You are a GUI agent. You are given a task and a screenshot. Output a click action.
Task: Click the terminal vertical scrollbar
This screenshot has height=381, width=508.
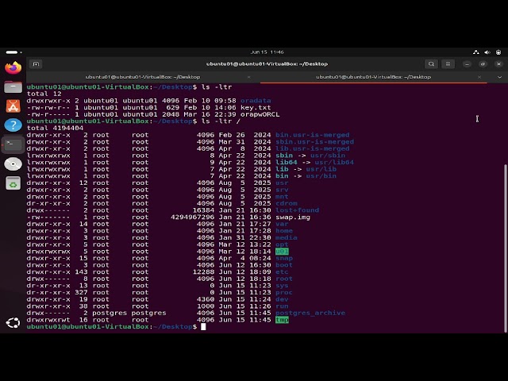coord(505,248)
